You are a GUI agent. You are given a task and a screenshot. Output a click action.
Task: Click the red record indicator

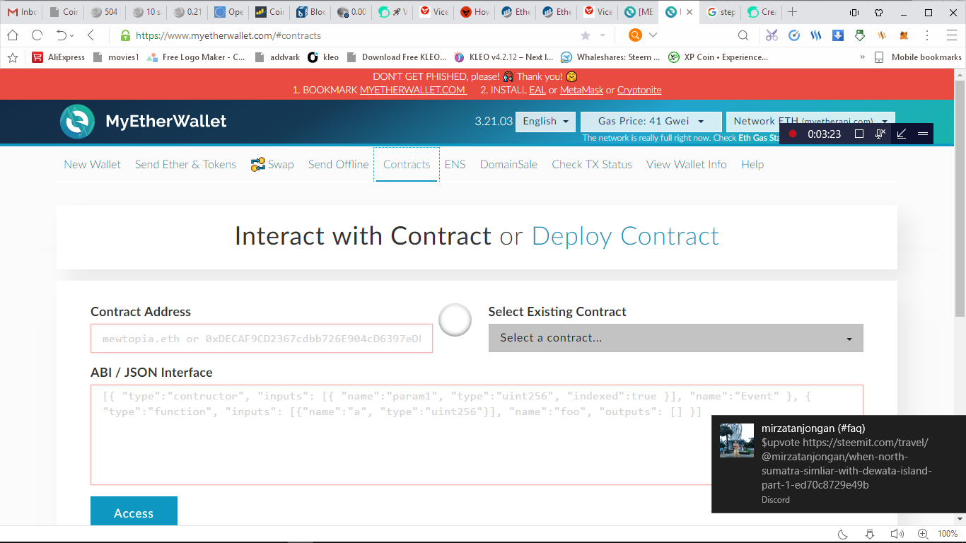(793, 134)
